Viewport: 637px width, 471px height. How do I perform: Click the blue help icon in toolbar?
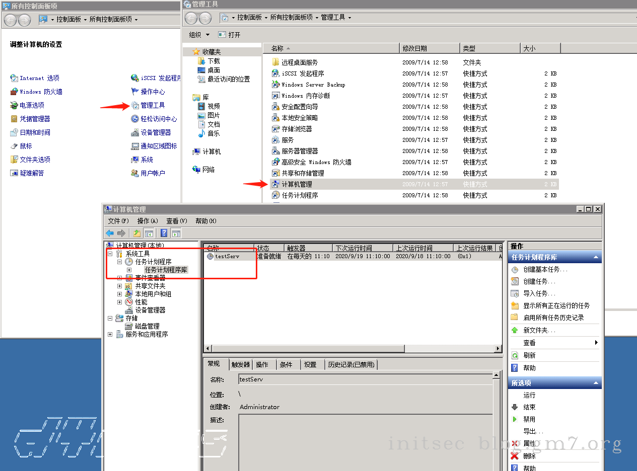click(164, 233)
